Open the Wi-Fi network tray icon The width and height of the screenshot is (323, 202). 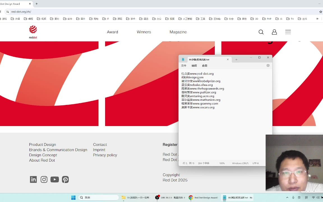coord(313,198)
